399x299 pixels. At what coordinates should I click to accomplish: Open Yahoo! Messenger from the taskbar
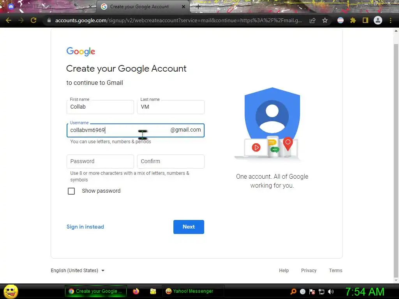(193, 291)
